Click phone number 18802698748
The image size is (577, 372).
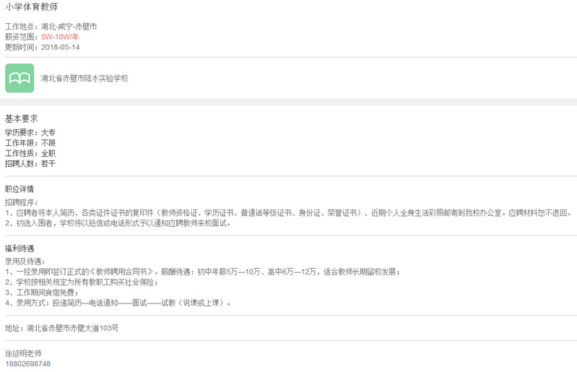click(28, 363)
